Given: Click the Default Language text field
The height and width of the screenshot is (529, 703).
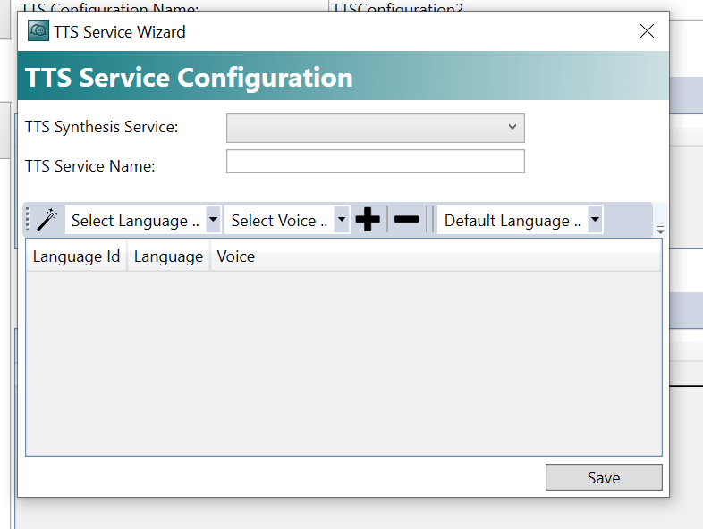Looking at the screenshot, I should [512, 220].
